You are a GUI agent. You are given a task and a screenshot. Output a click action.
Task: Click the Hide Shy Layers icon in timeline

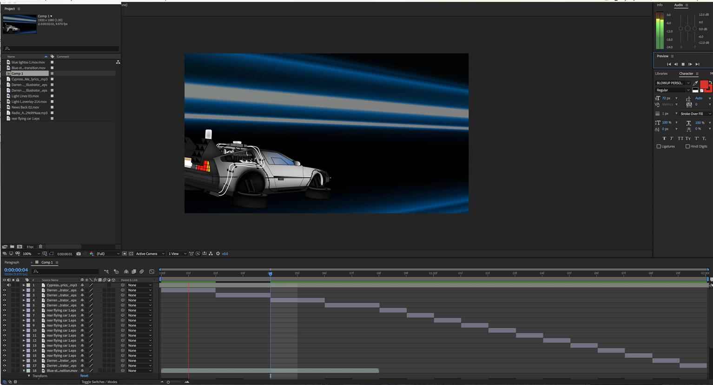[x=126, y=272]
